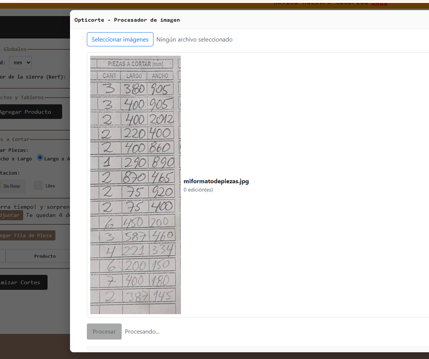
Task: Select the miformatodepiezas.jpg file name
Action: (x=216, y=181)
